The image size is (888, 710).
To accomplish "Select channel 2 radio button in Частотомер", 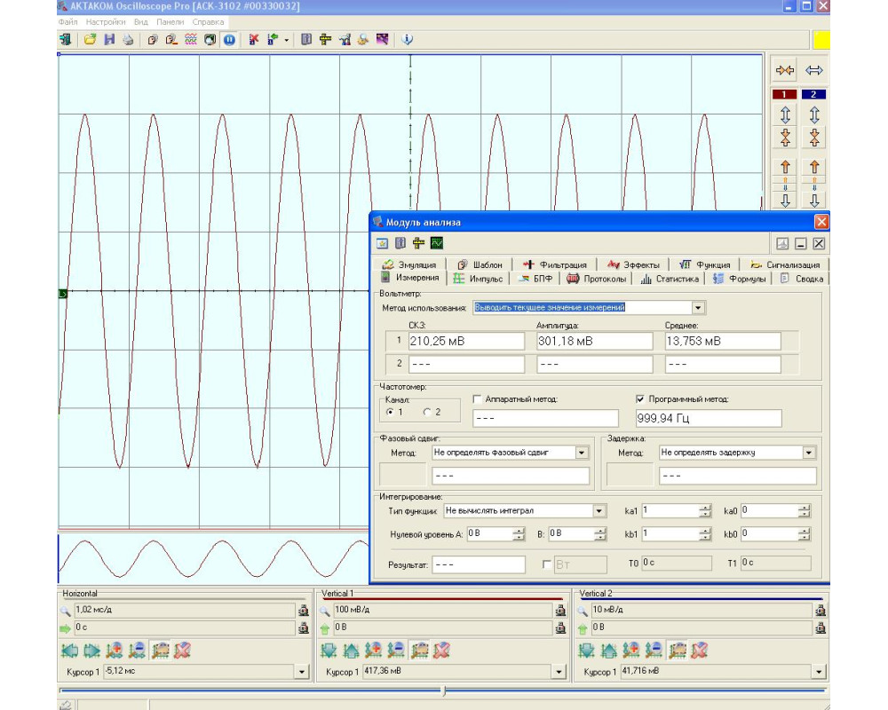I will coord(426,412).
